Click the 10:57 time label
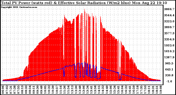Image resolution: width=176 pixels, height=95 pixels. pyautogui.click(x=57, y=90)
